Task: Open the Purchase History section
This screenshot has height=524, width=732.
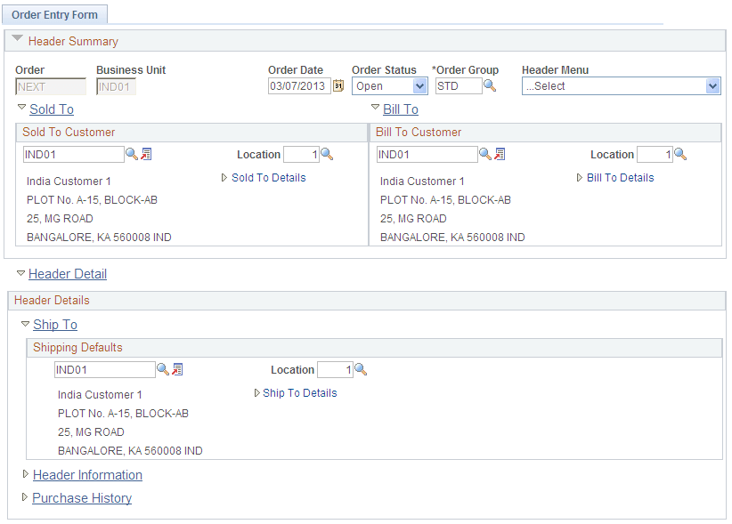Action: point(81,498)
